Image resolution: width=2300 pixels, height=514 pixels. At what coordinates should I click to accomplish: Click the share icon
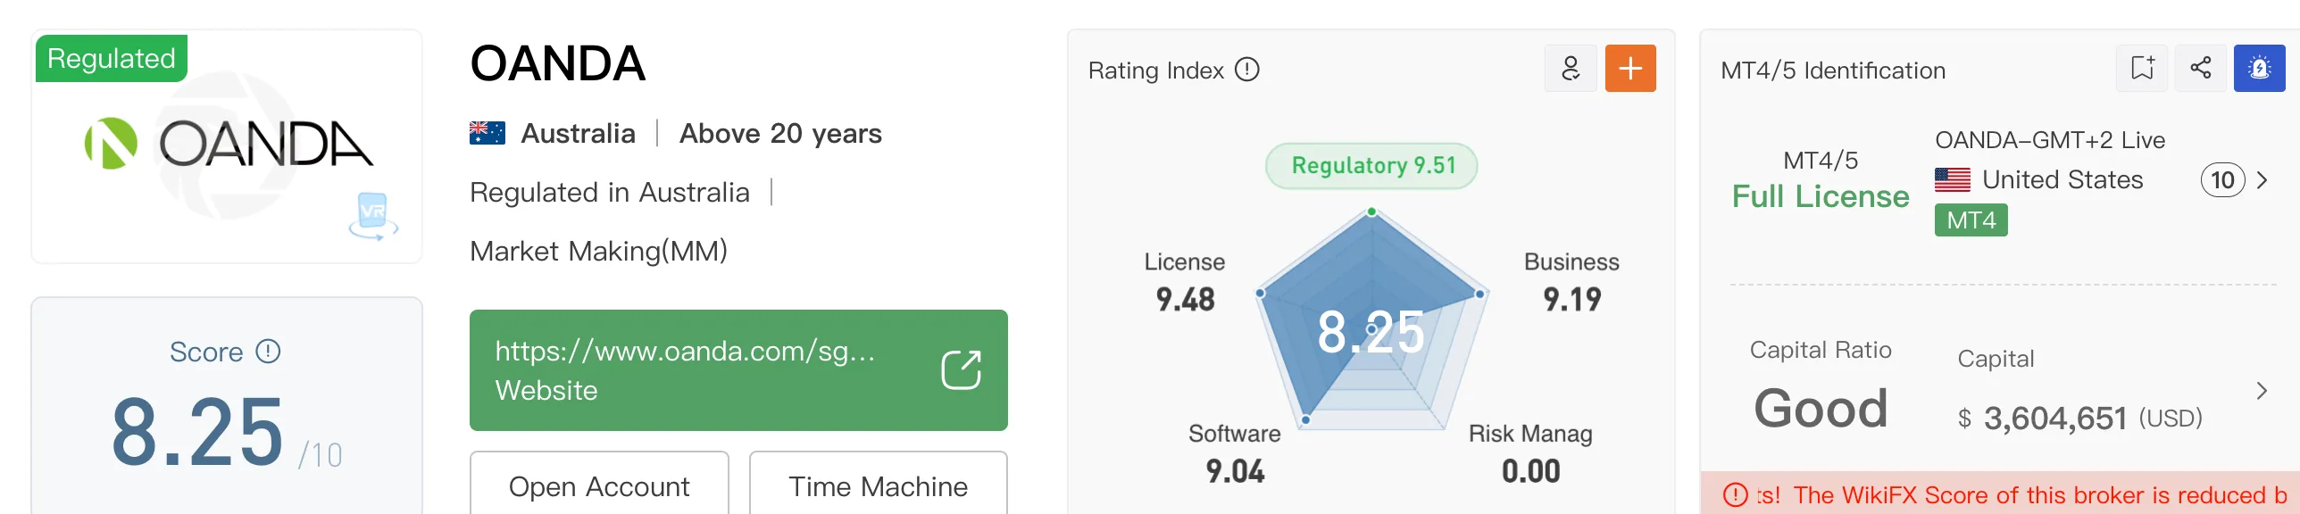pyautogui.click(x=2201, y=69)
